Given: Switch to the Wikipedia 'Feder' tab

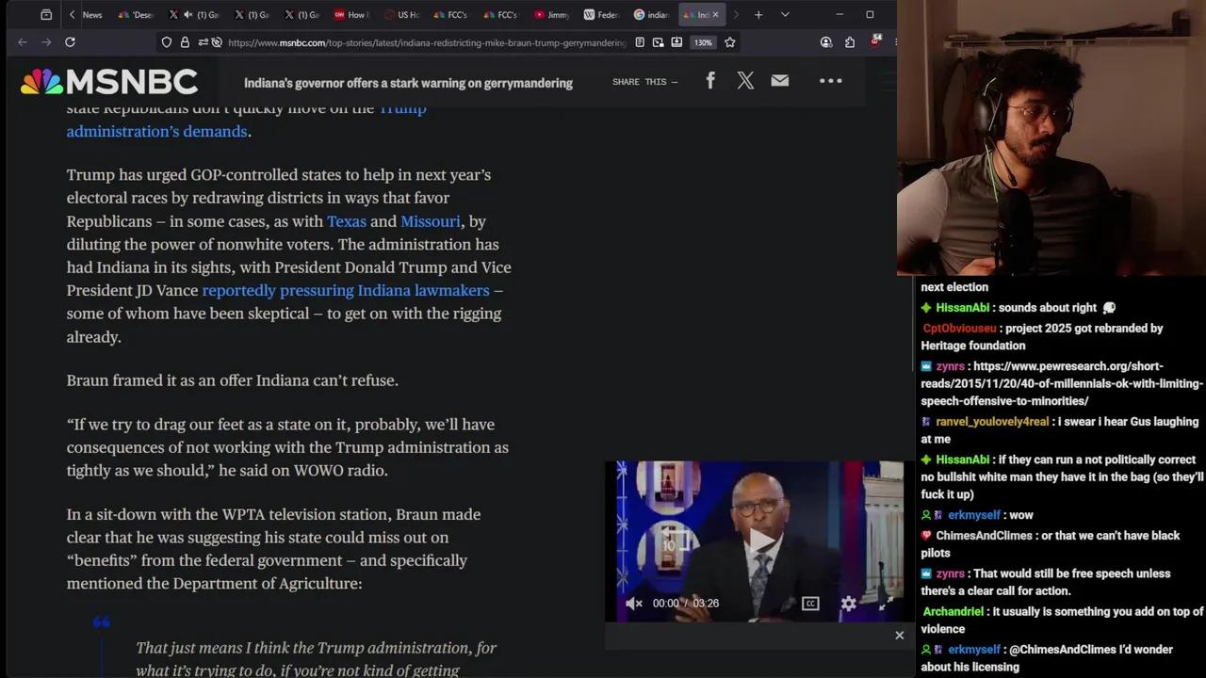Looking at the screenshot, I should (x=601, y=15).
